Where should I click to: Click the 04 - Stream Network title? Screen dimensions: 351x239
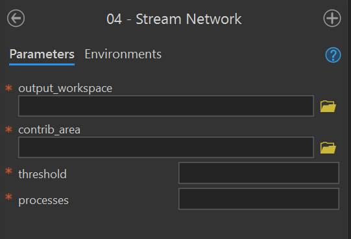pos(174,19)
